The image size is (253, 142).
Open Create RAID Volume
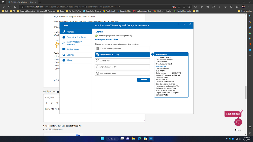tap(76, 37)
